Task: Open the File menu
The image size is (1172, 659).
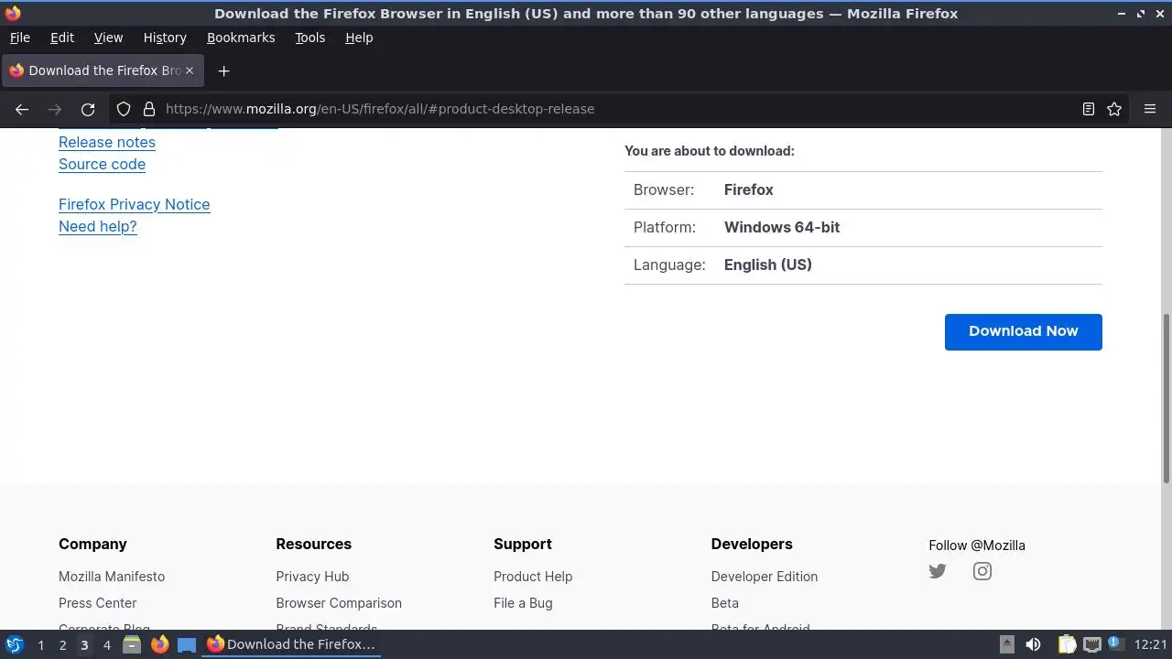Action: click(19, 38)
